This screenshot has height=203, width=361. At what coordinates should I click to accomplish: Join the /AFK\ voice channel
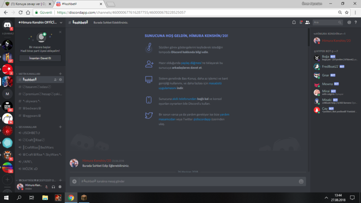point(40,162)
